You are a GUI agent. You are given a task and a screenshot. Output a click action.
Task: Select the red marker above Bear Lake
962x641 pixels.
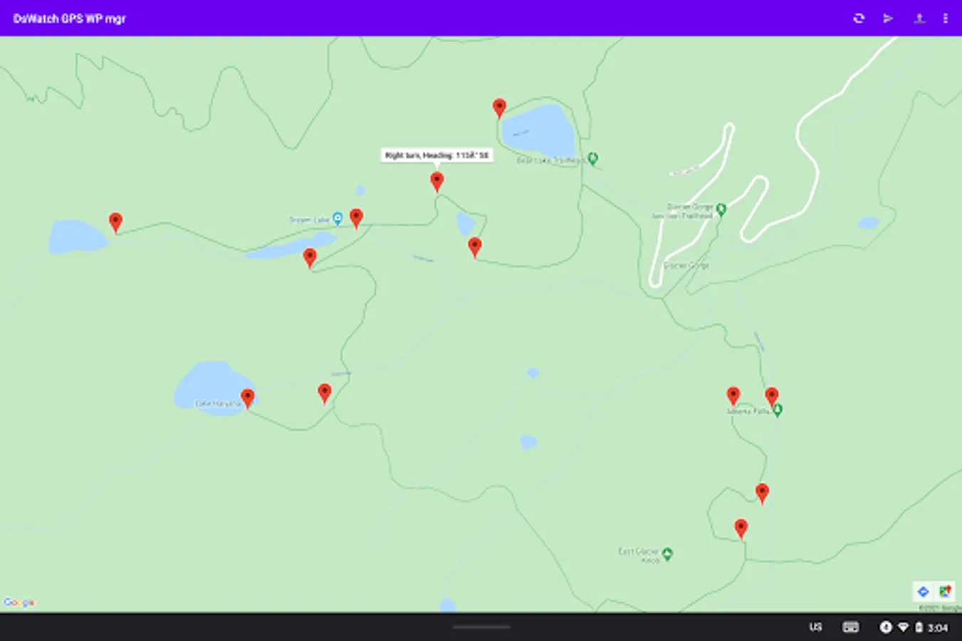[x=499, y=108]
